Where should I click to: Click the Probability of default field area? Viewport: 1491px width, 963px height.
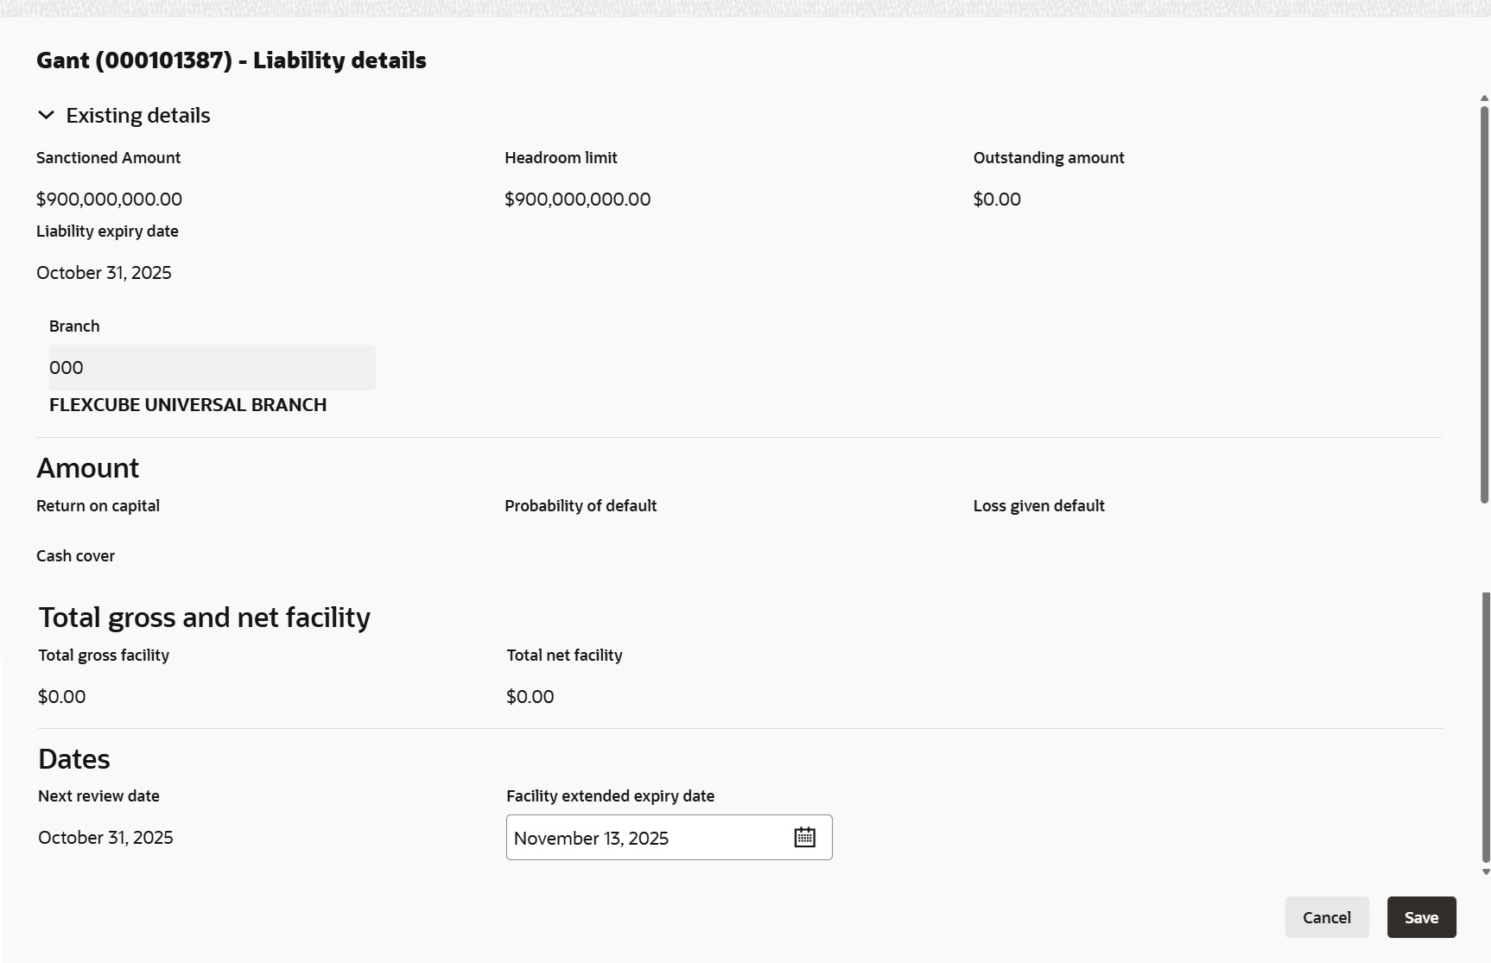coord(581,505)
